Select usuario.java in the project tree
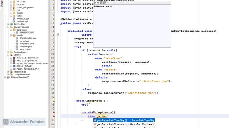 click(25, 49)
